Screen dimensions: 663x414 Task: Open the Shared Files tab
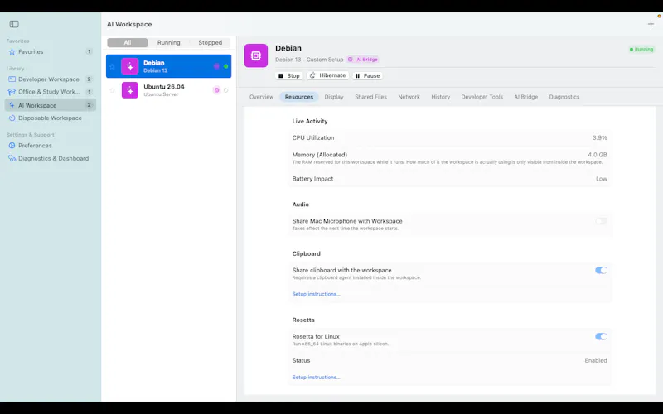370,97
